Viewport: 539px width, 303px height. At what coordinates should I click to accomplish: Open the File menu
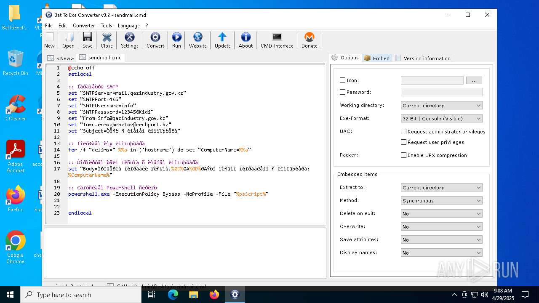(x=49, y=26)
